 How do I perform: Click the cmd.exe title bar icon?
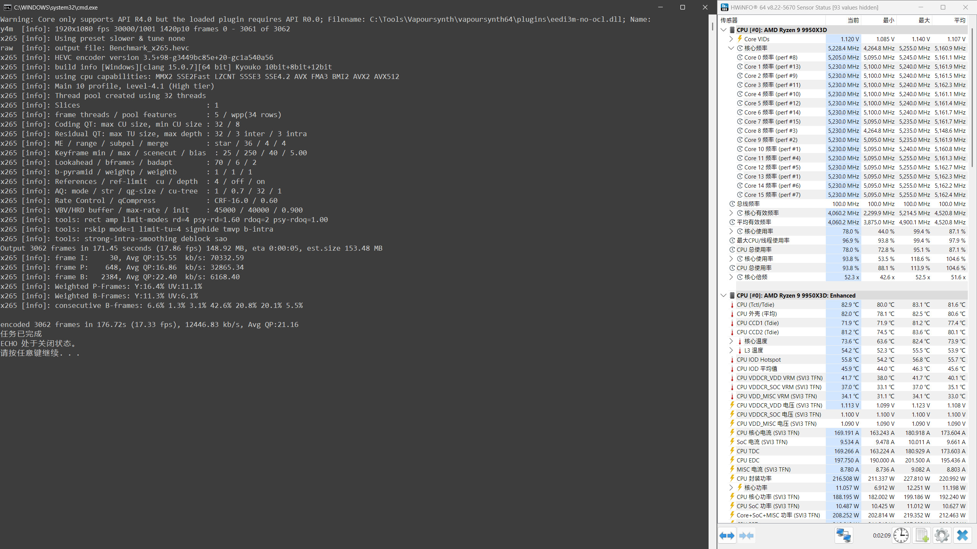click(x=7, y=7)
